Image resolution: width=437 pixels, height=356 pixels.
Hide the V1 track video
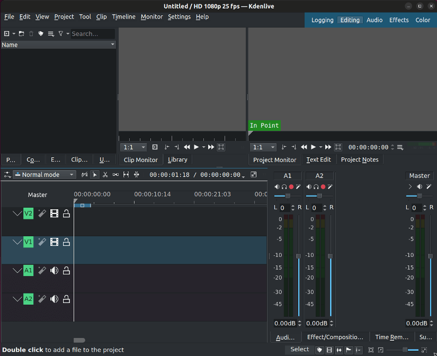(x=55, y=242)
